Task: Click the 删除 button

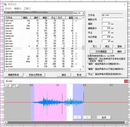Action: pyautogui.click(x=120, y=52)
